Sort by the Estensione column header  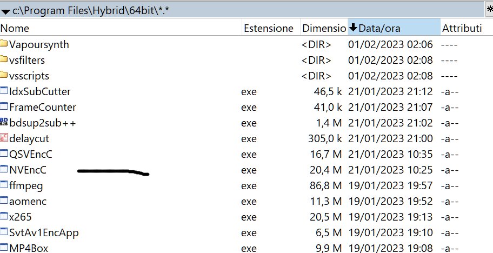coord(271,28)
